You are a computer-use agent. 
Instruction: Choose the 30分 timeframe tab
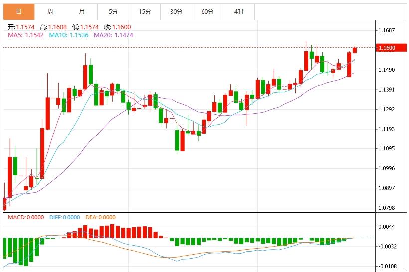(176, 11)
